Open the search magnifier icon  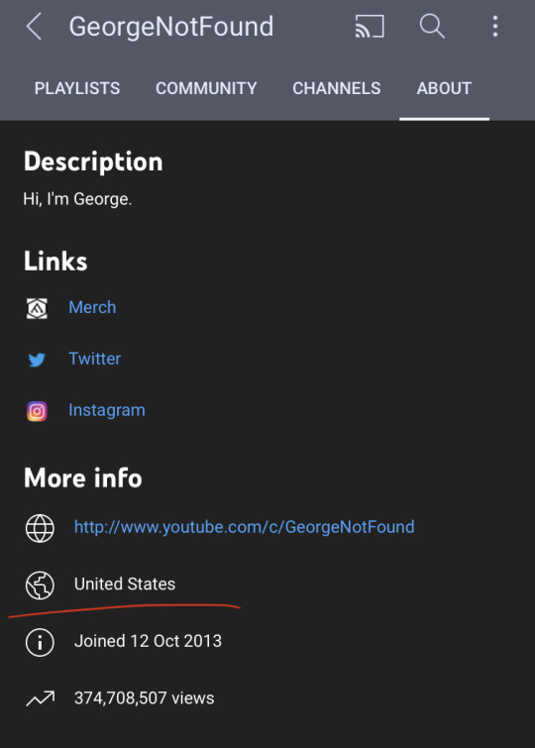pyautogui.click(x=432, y=26)
